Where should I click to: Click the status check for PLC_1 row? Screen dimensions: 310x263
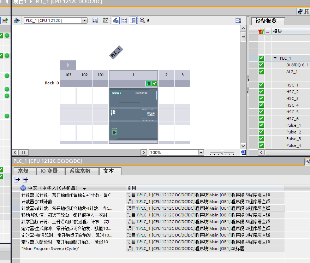(x=261, y=58)
